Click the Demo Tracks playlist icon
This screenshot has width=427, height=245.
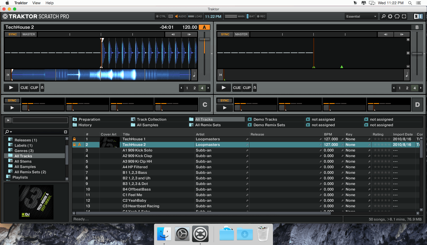[x=250, y=119]
